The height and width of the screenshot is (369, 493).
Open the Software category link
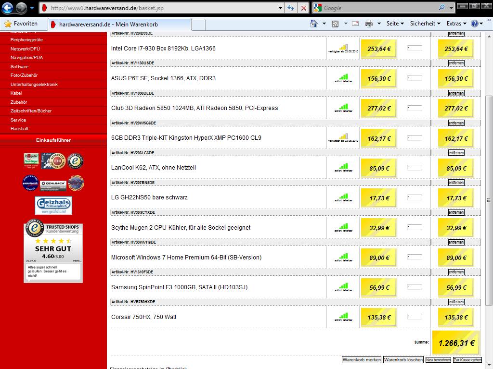click(x=19, y=66)
